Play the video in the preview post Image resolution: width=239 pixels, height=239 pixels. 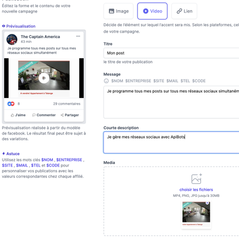click(x=44, y=78)
